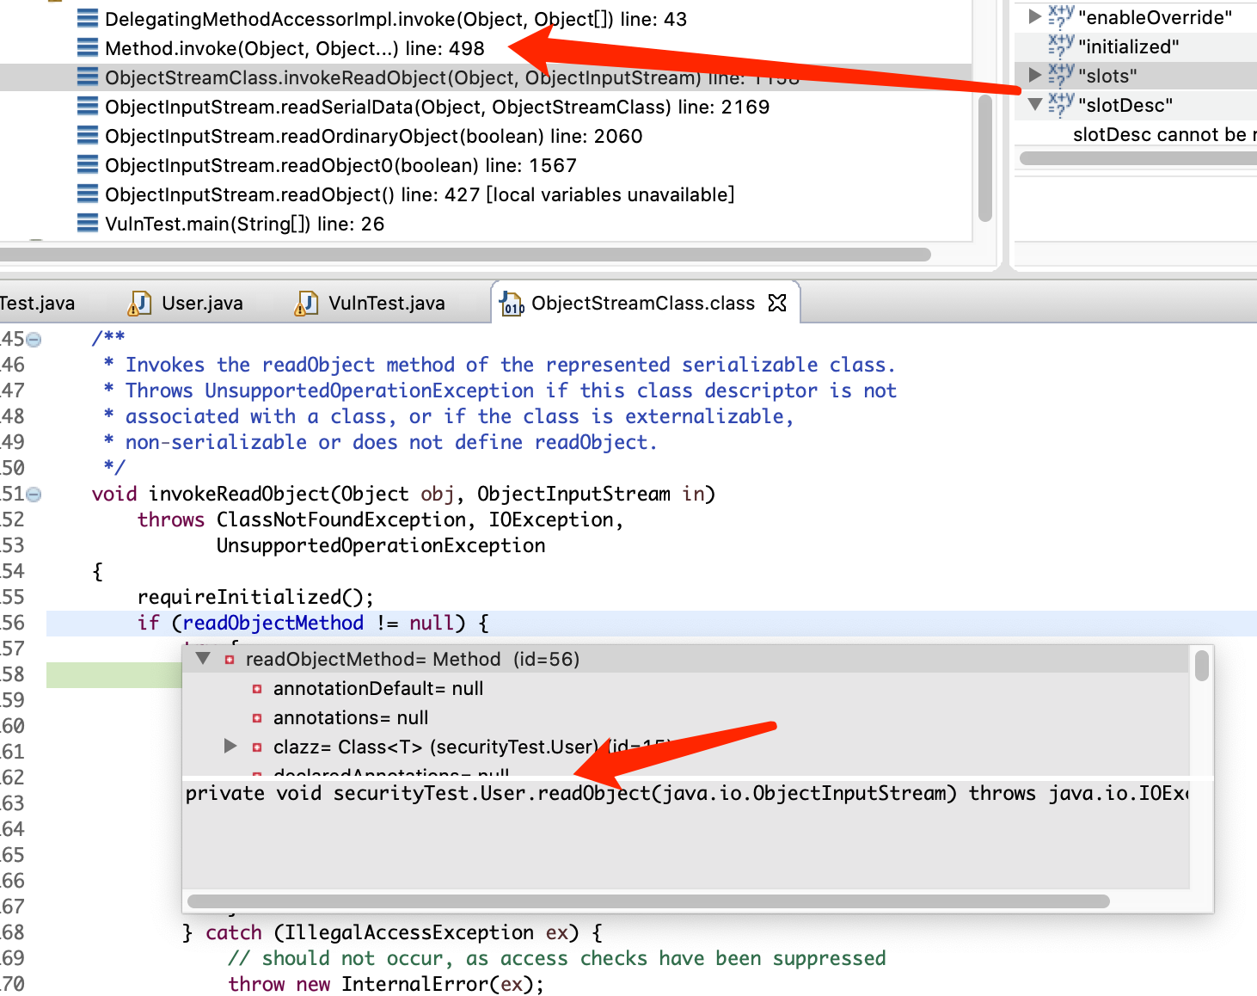Click the stack frame icon beside readSerialData
Image resolution: width=1257 pixels, height=996 pixels.
click(88, 107)
